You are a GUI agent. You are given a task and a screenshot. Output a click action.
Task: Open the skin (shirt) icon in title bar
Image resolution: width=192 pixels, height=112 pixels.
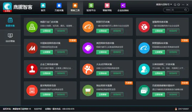pyautogui.click(x=179, y=5)
